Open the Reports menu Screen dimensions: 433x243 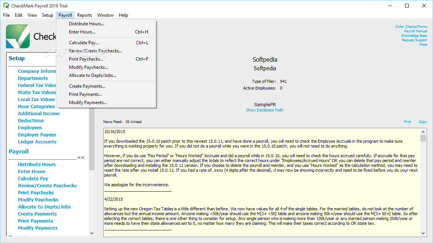pos(85,15)
